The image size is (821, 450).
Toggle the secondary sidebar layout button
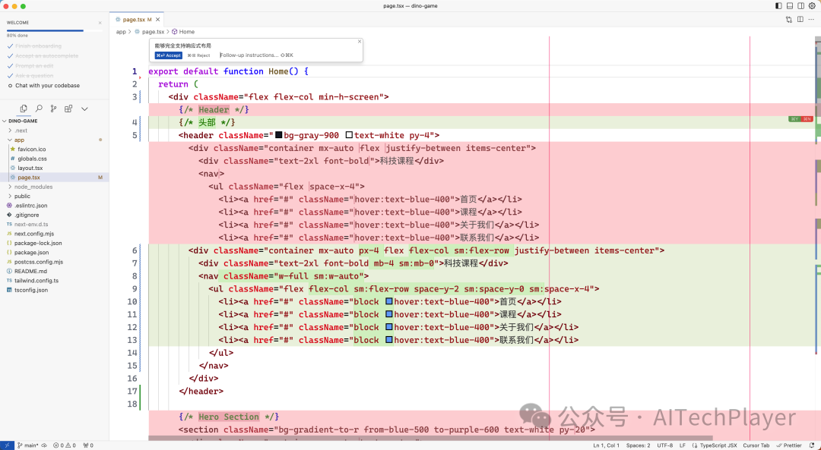(800, 5)
